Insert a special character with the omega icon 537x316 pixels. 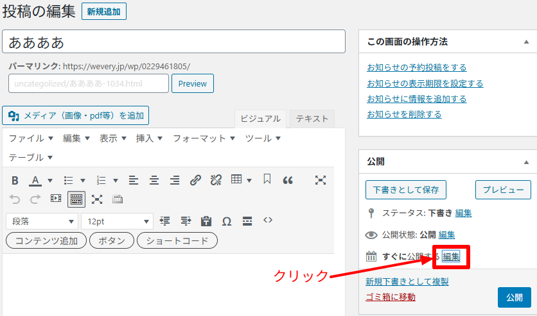pyautogui.click(x=226, y=221)
